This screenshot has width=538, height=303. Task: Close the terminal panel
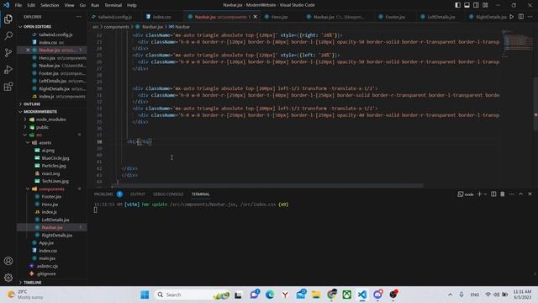click(530, 194)
